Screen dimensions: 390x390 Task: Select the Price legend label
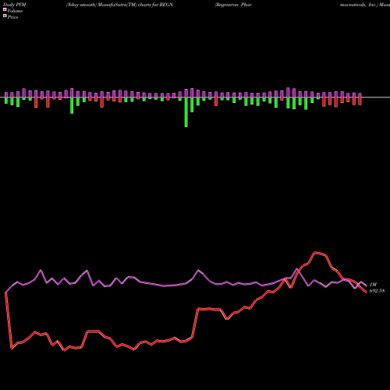point(12,17)
